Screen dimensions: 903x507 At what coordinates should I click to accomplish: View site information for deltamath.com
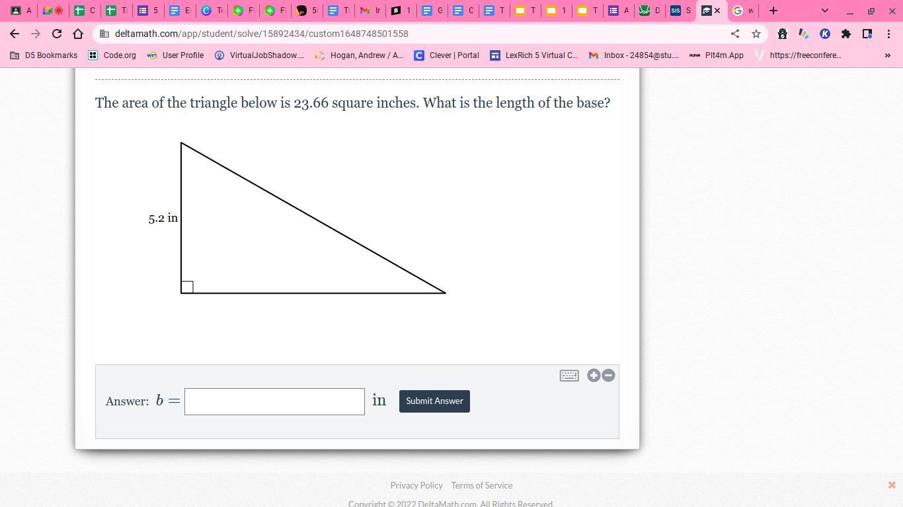point(104,34)
